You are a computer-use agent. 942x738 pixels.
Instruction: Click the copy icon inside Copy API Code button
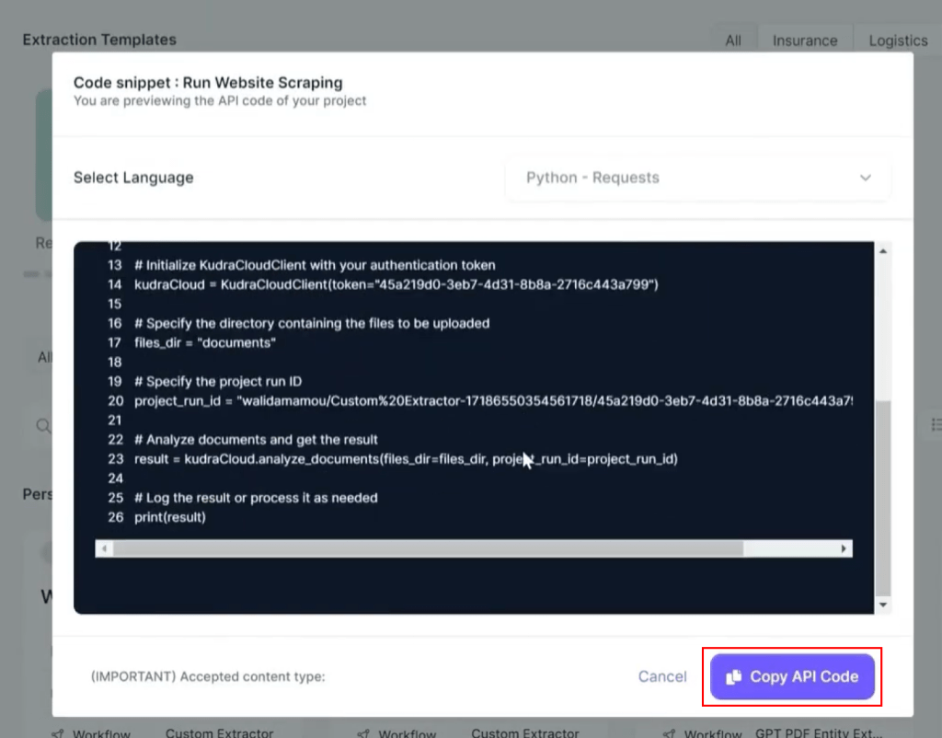click(x=732, y=676)
